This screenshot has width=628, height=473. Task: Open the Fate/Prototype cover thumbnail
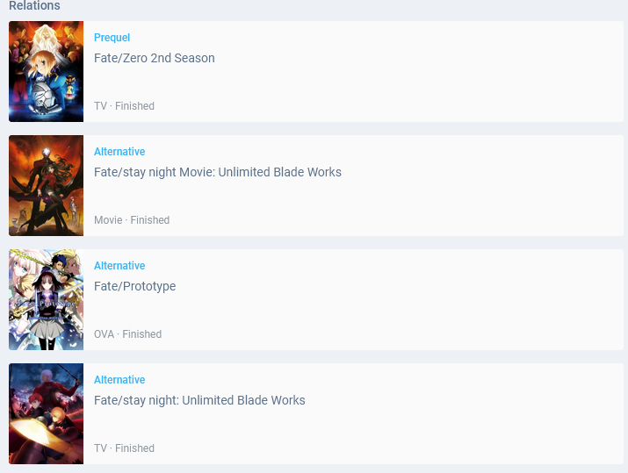pos(46,299)
